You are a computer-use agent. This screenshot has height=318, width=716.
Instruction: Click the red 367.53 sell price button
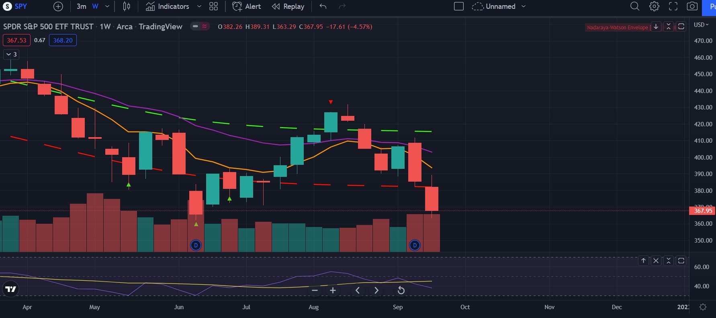[16, 40]
